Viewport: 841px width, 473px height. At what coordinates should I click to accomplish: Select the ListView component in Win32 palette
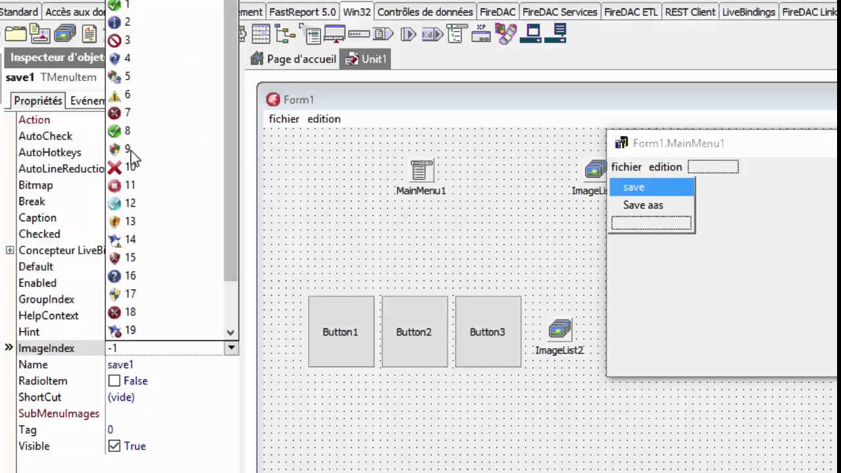pyautogui.click(x=311, y=33)
